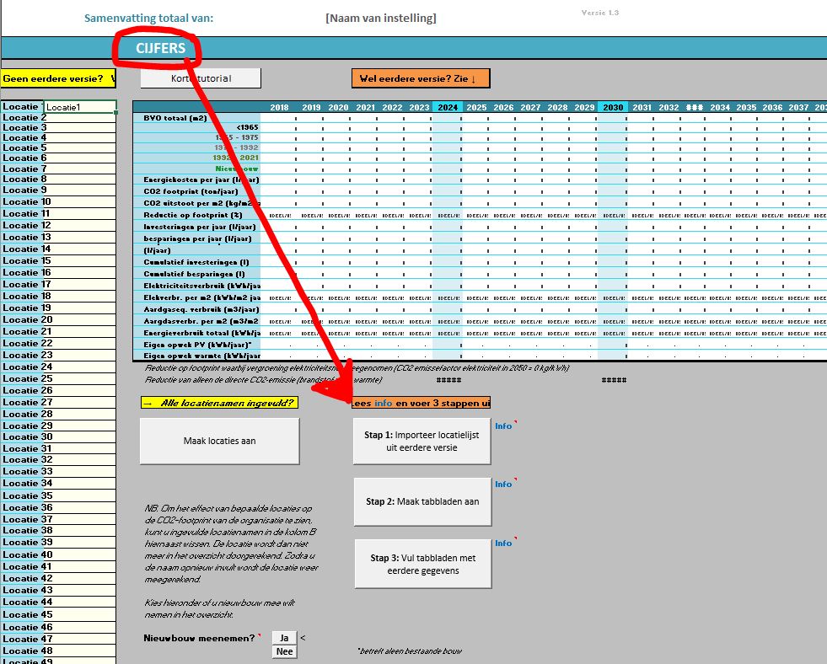Image resolution: width=827 pixels, height=664 pixels.
Task: Select the 'Locatie 34' row label
Action: (x=28, y=483)
